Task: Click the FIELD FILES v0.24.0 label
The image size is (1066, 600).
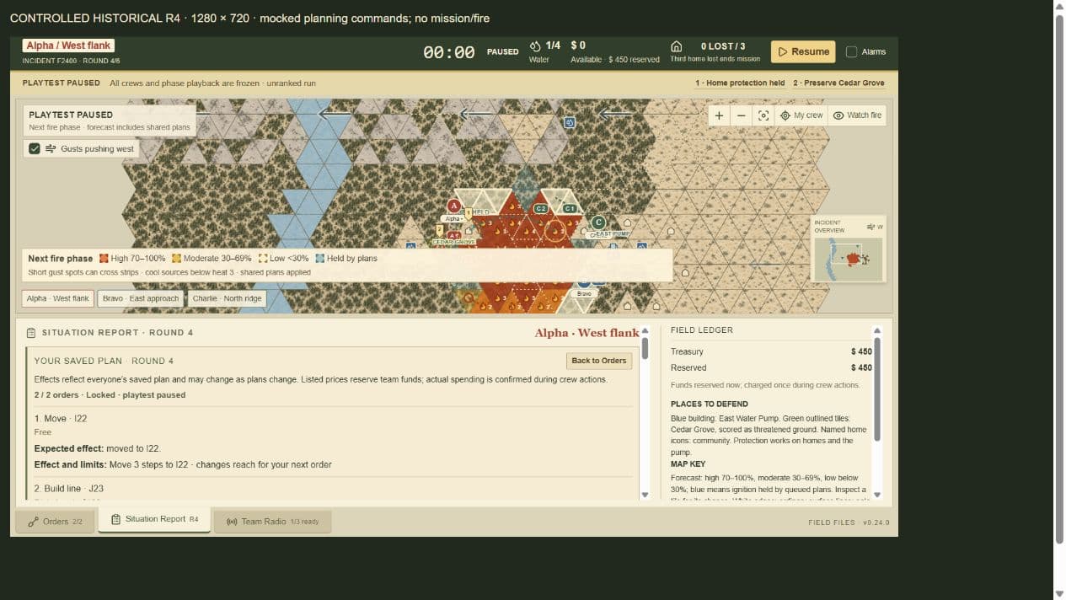Action: coord(849,522)
